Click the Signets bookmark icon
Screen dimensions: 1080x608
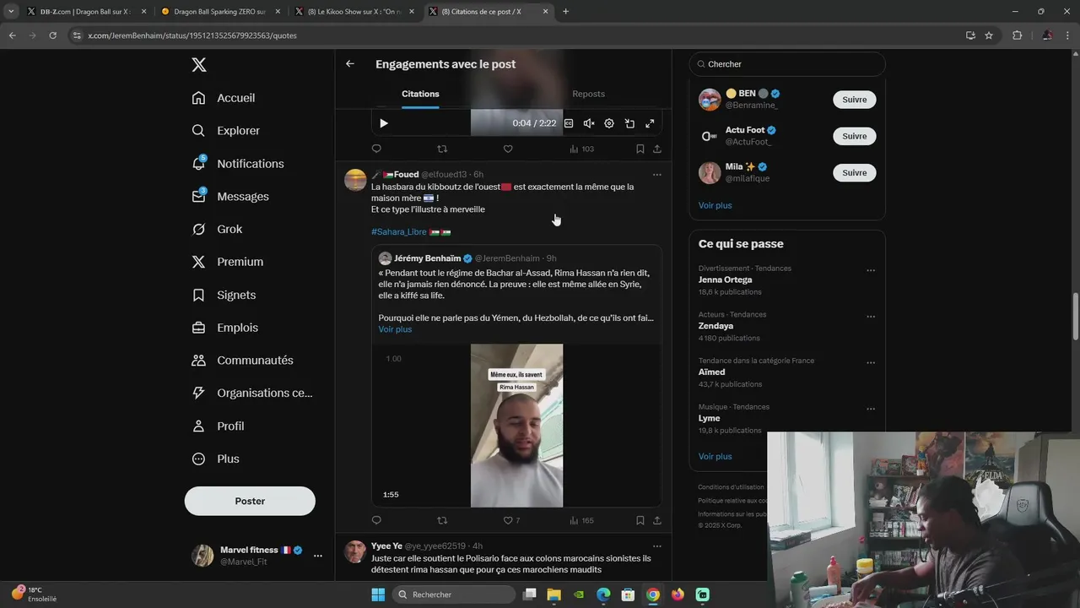pos(198,295)
